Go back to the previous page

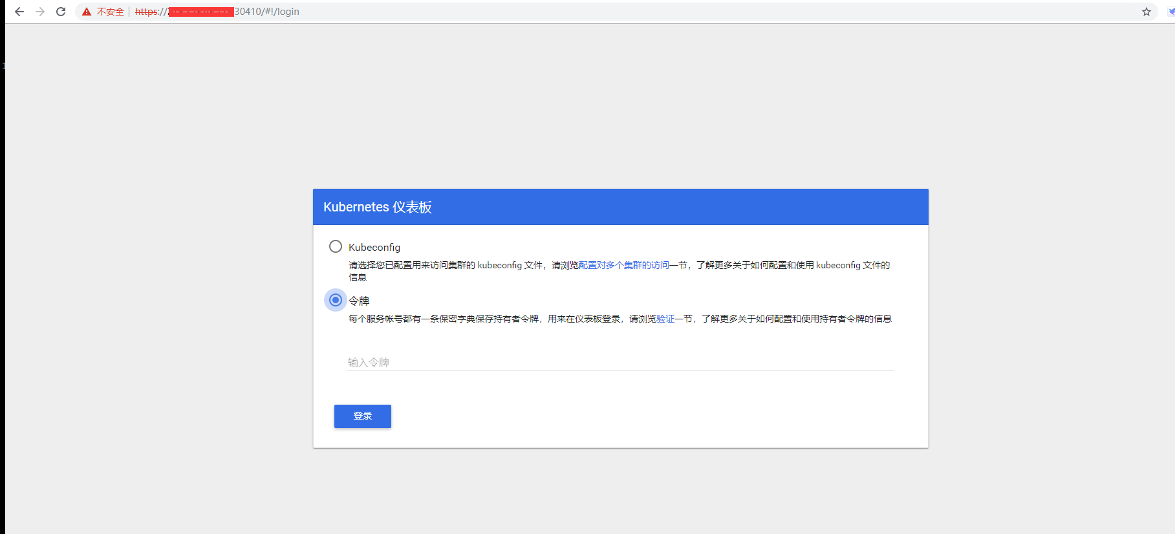click(x=19, y=12)
